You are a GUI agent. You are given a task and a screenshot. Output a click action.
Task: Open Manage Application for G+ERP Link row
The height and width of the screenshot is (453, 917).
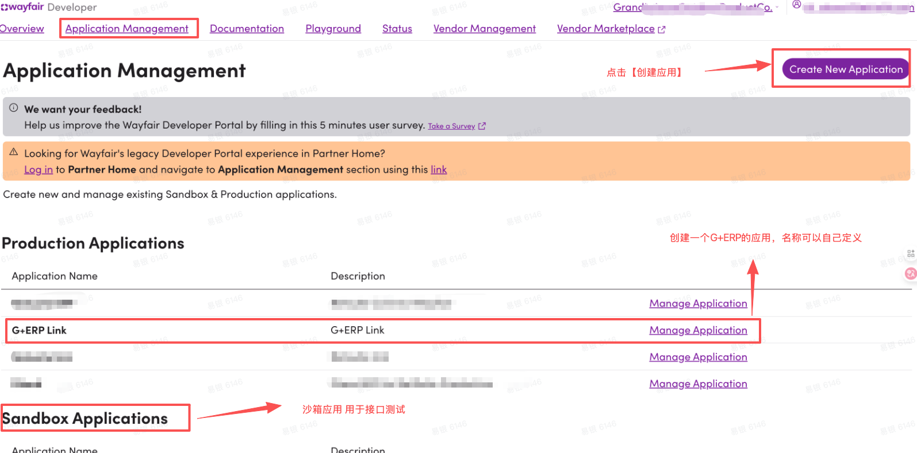tap(699, 330)
